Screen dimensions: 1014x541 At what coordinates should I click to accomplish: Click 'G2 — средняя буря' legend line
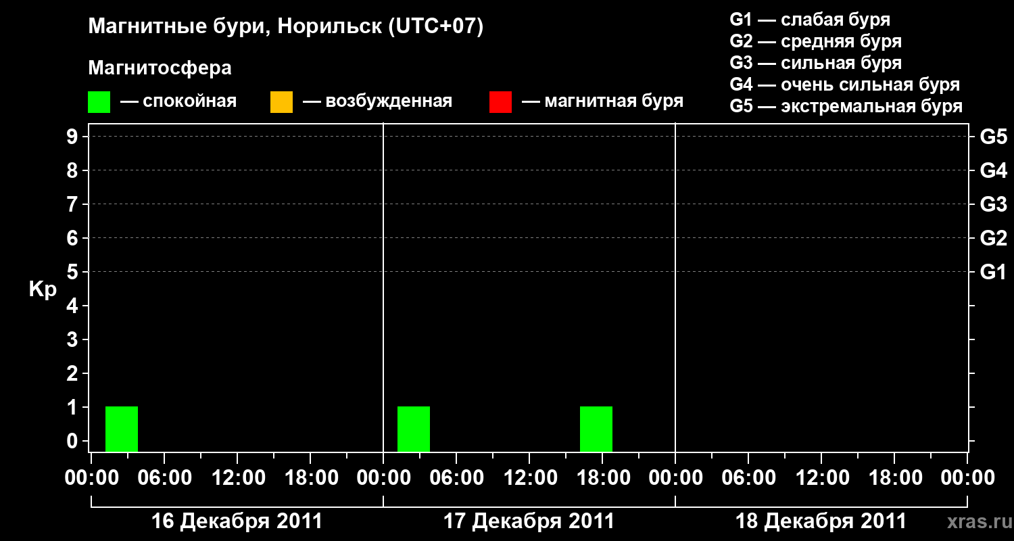(815, 41)
